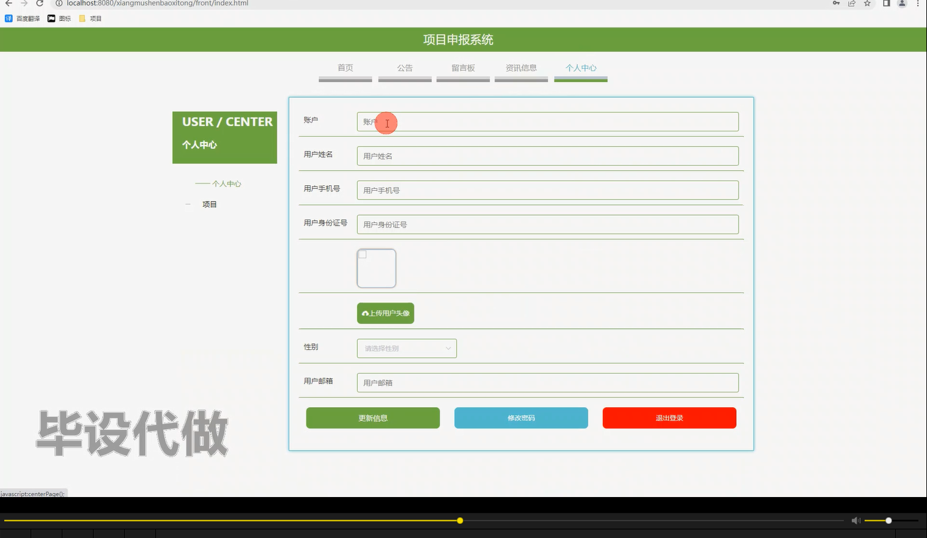The width and height of the screenshot is (927, 538).
Task: Open the 项目 bookmarks folder
Action: [90, 18]
